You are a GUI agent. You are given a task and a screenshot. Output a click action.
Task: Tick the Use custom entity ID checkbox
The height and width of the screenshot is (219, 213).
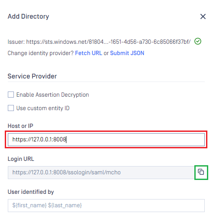tap(11, 108)
